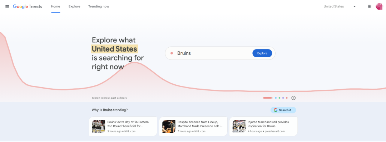Open Injured Marchand pressherald.com article

[263, 126]
